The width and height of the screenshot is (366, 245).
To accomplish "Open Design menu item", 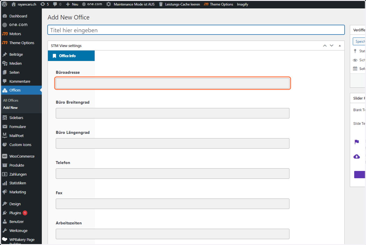I will click(21, 204).
